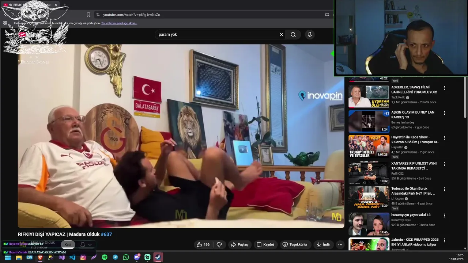Select the 13:39 Tedesco Okan Buruk thumbnail
The width and height of the screenshot is (468, 263).
[x=369, y=198]
